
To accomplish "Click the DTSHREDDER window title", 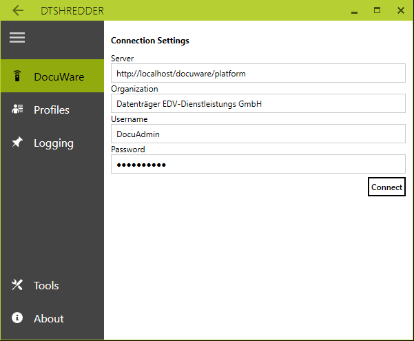I will [72, 11].
